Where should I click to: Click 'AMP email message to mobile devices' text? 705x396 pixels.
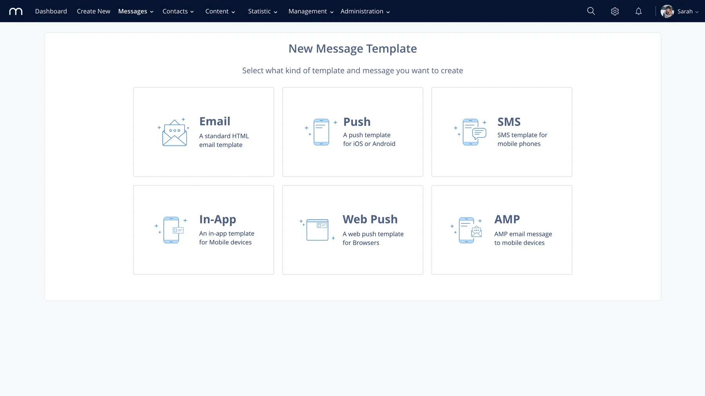pyautogui.click(x=523, y=238)
